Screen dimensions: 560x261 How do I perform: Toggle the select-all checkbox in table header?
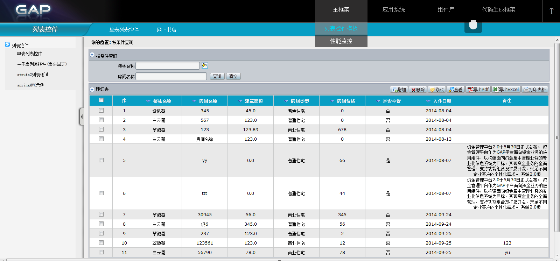101,100
